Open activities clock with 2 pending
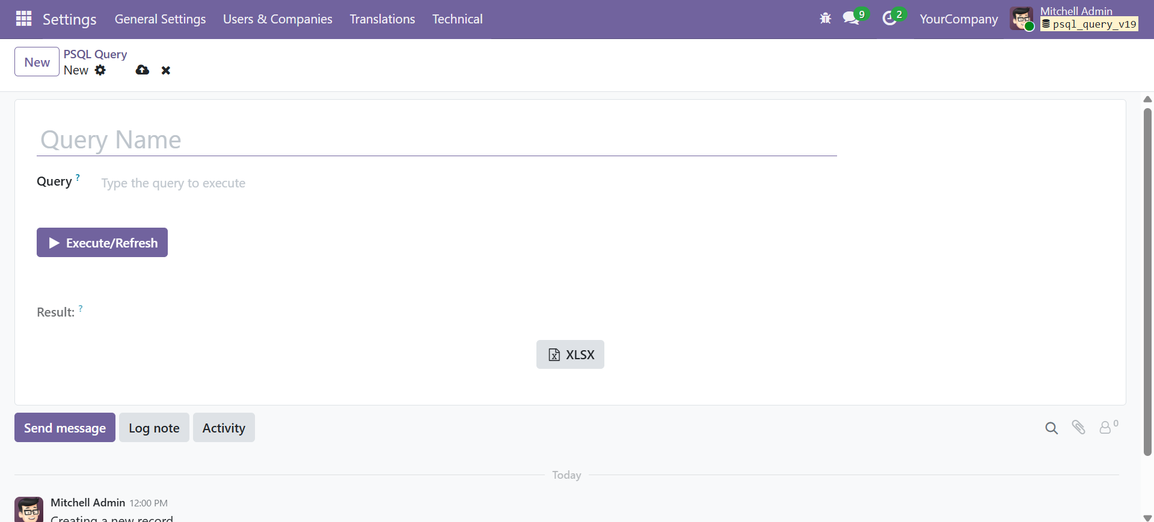 (x=894, y=17)
